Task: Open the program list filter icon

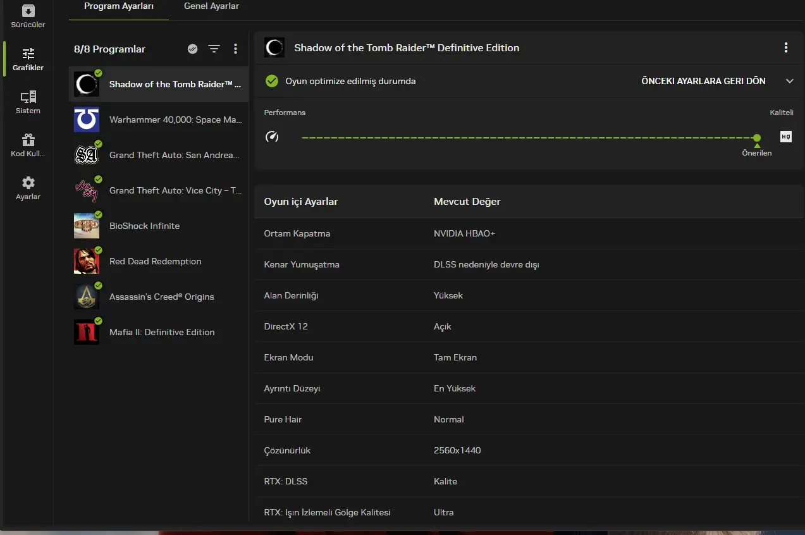Action: click(x=214, y=49)
